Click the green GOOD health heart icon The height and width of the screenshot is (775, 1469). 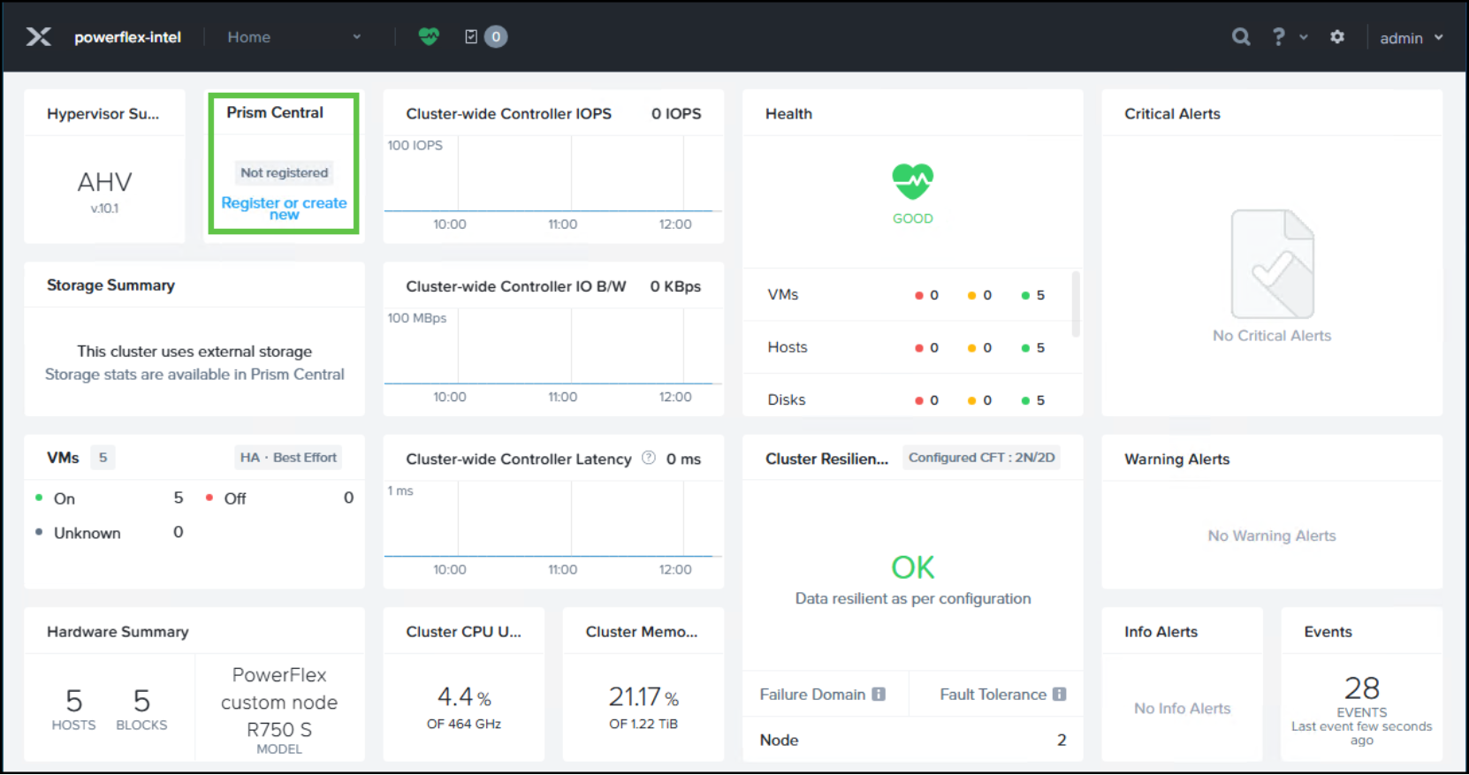(x=913, y=181)
